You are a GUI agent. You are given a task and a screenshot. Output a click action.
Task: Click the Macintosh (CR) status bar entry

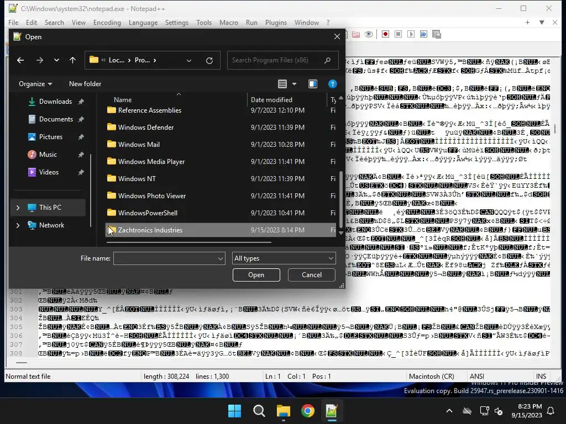[432, 377]
